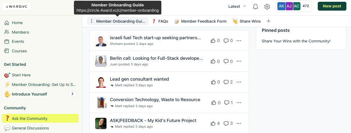Open comment icon on Conversion Technology post

[x=227, y=103]
